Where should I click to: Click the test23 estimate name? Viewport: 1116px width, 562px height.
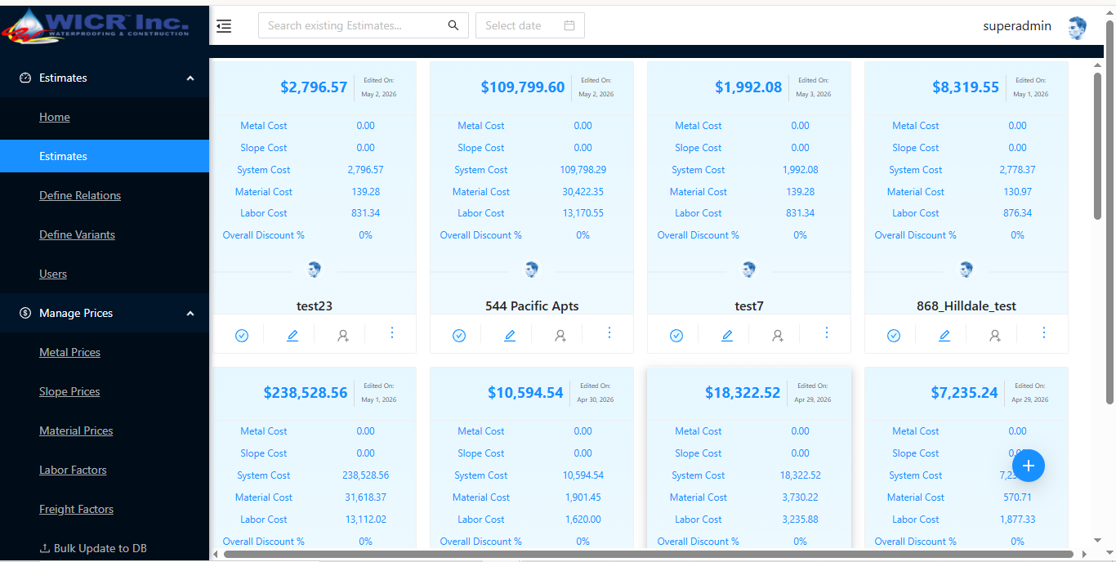click(x=315, y=306)
